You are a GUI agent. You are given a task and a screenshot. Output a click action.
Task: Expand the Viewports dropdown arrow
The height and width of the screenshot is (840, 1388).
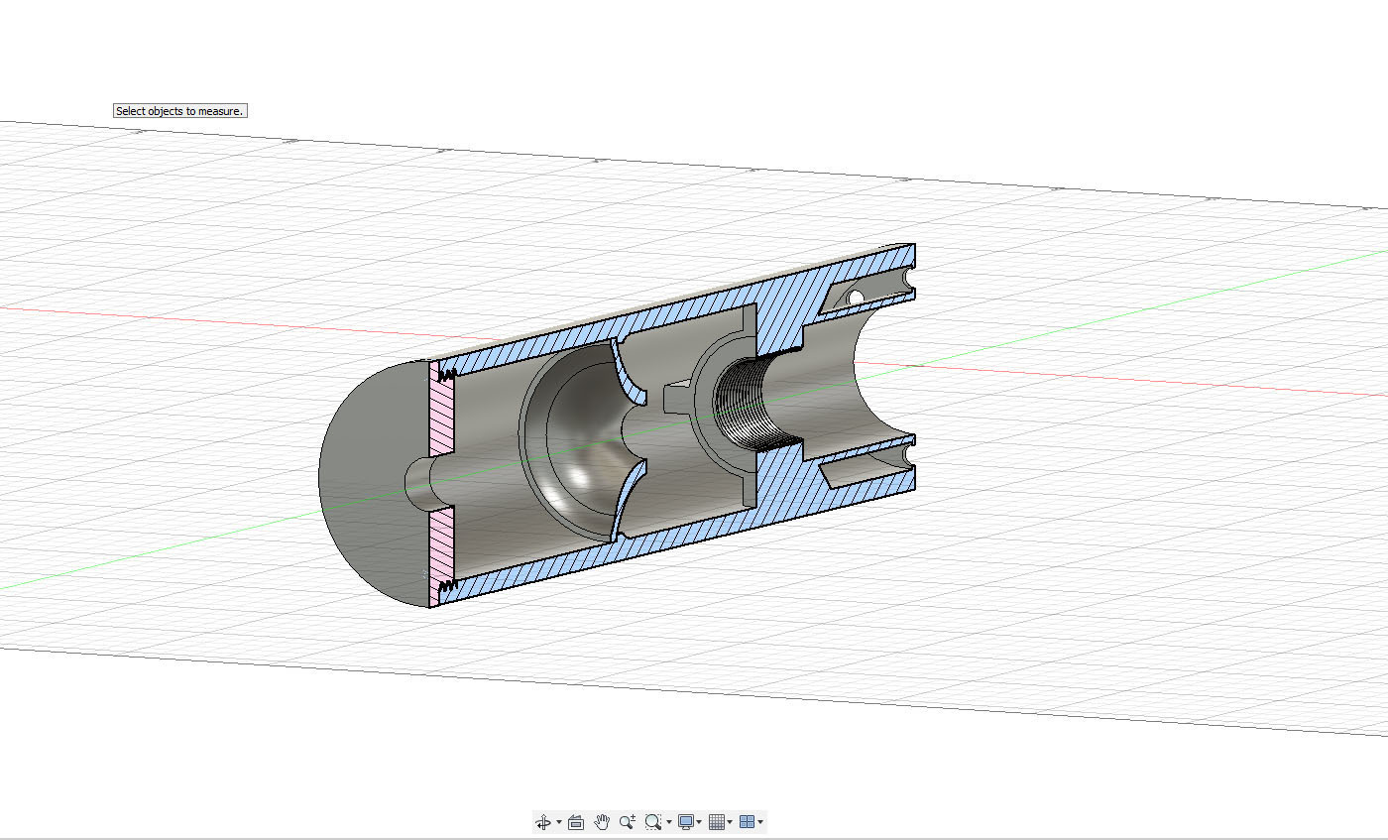(760, 822)
